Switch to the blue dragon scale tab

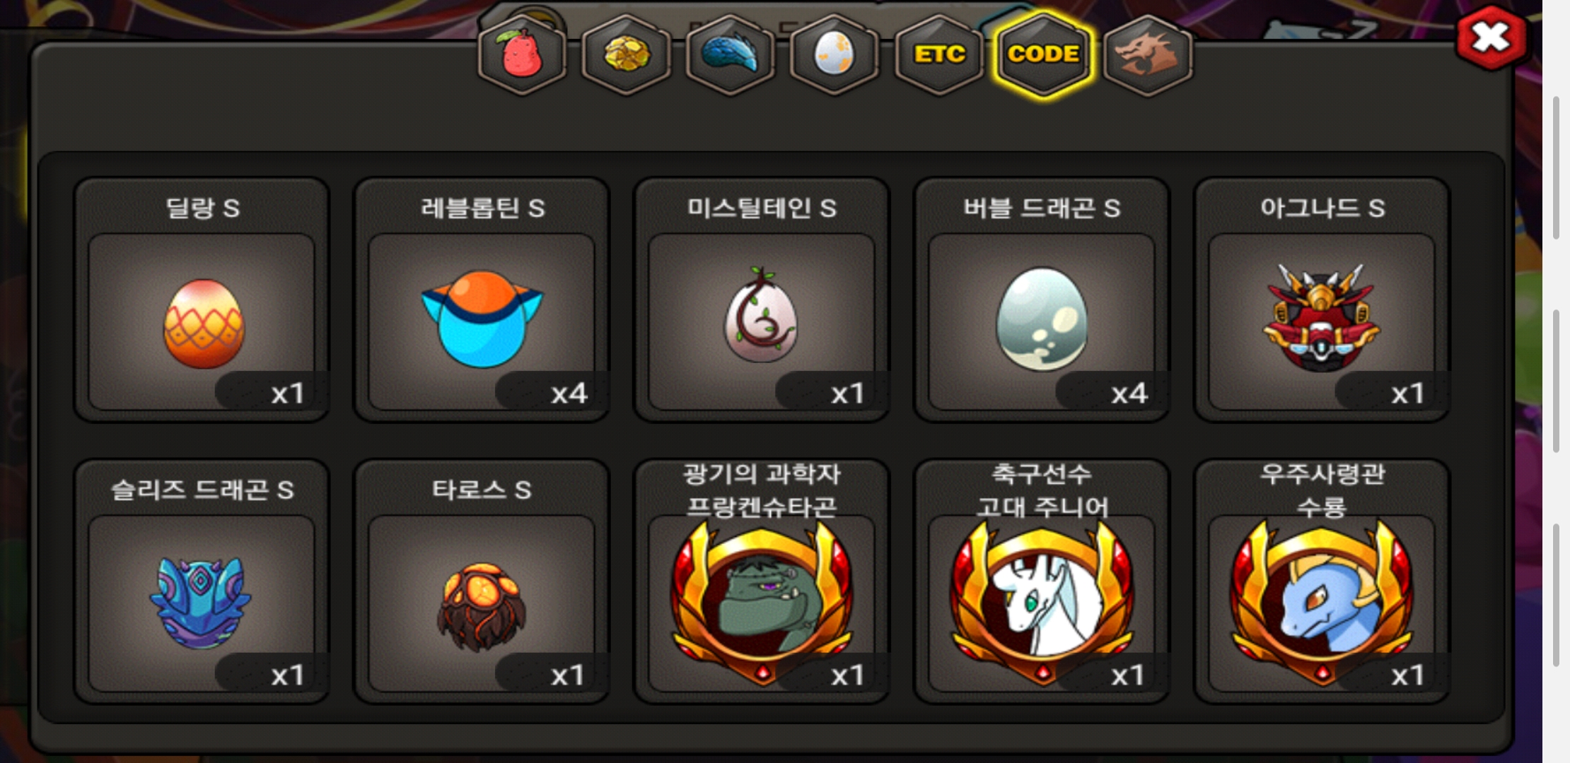pos(730,54)
